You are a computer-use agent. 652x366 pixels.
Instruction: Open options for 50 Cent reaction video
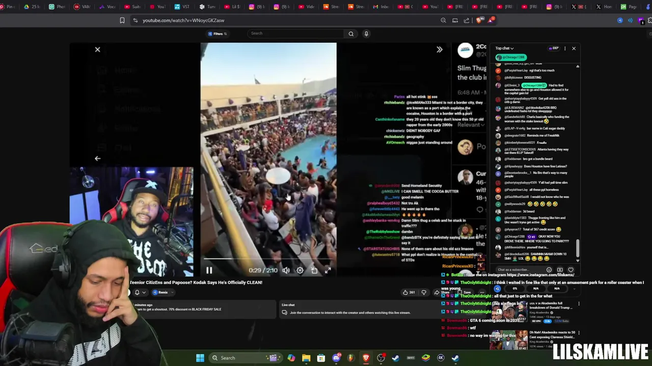pyautogui.click(x=579, y=332)
